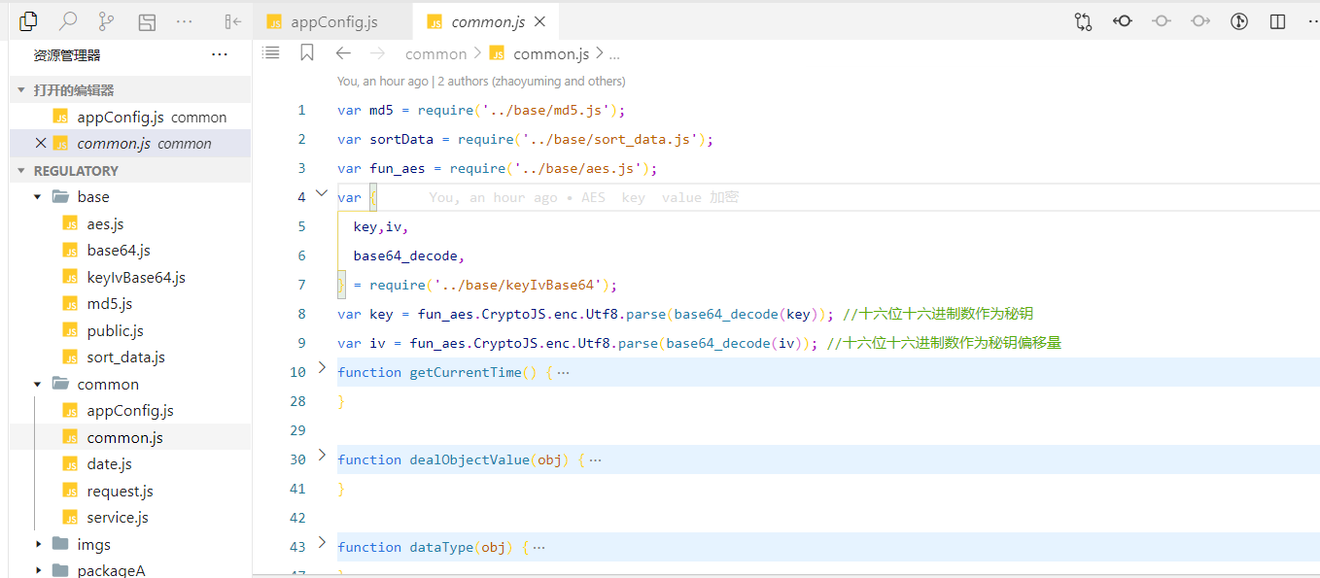Click the '../base/keyIvBase64' string on line 7
Viewport: 1320px width, 578px height.
[517, 285]
